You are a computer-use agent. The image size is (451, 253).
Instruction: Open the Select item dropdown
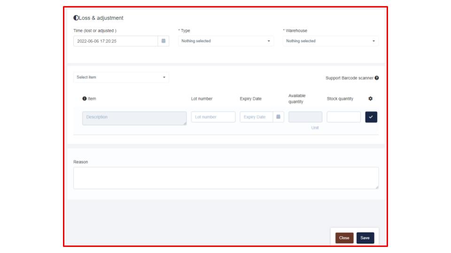tap(121, 77)
